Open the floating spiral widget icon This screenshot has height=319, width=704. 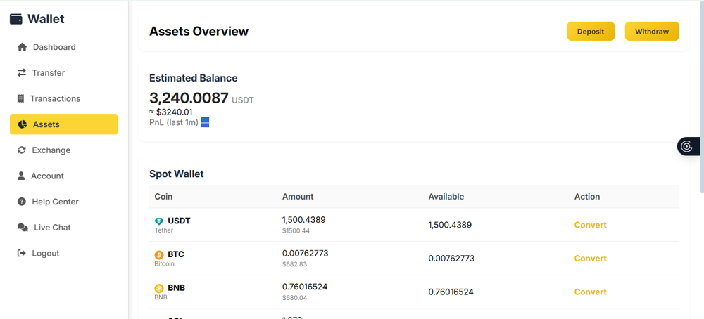(x=686, y=147)
